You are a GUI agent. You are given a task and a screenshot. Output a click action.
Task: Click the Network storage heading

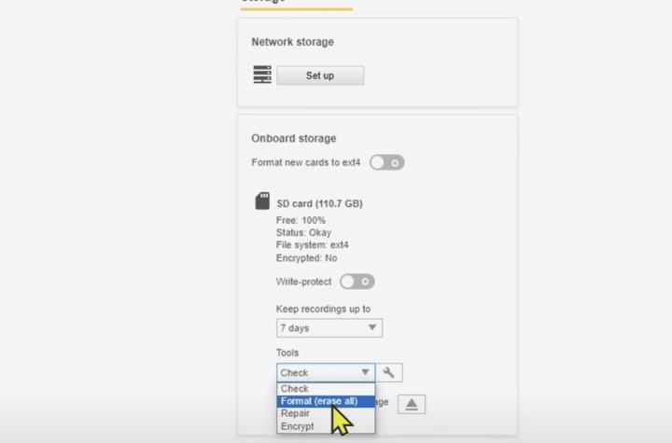(292, 42)
